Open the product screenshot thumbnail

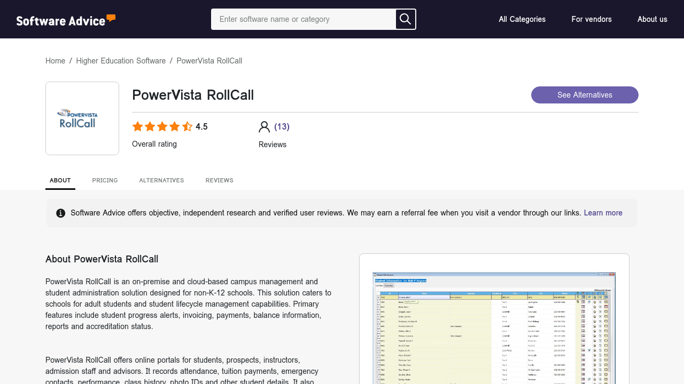coord(494,327)
